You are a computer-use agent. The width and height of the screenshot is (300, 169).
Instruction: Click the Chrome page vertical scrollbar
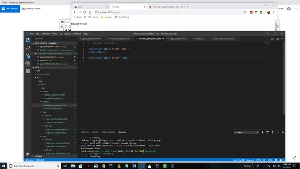276,25
